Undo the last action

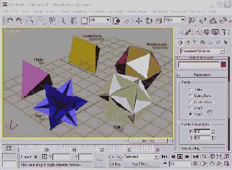[x=9, y=20]
